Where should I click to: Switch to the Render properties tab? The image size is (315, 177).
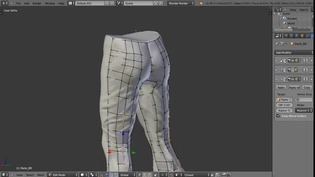pyautogui.click(x=285, y=36)
